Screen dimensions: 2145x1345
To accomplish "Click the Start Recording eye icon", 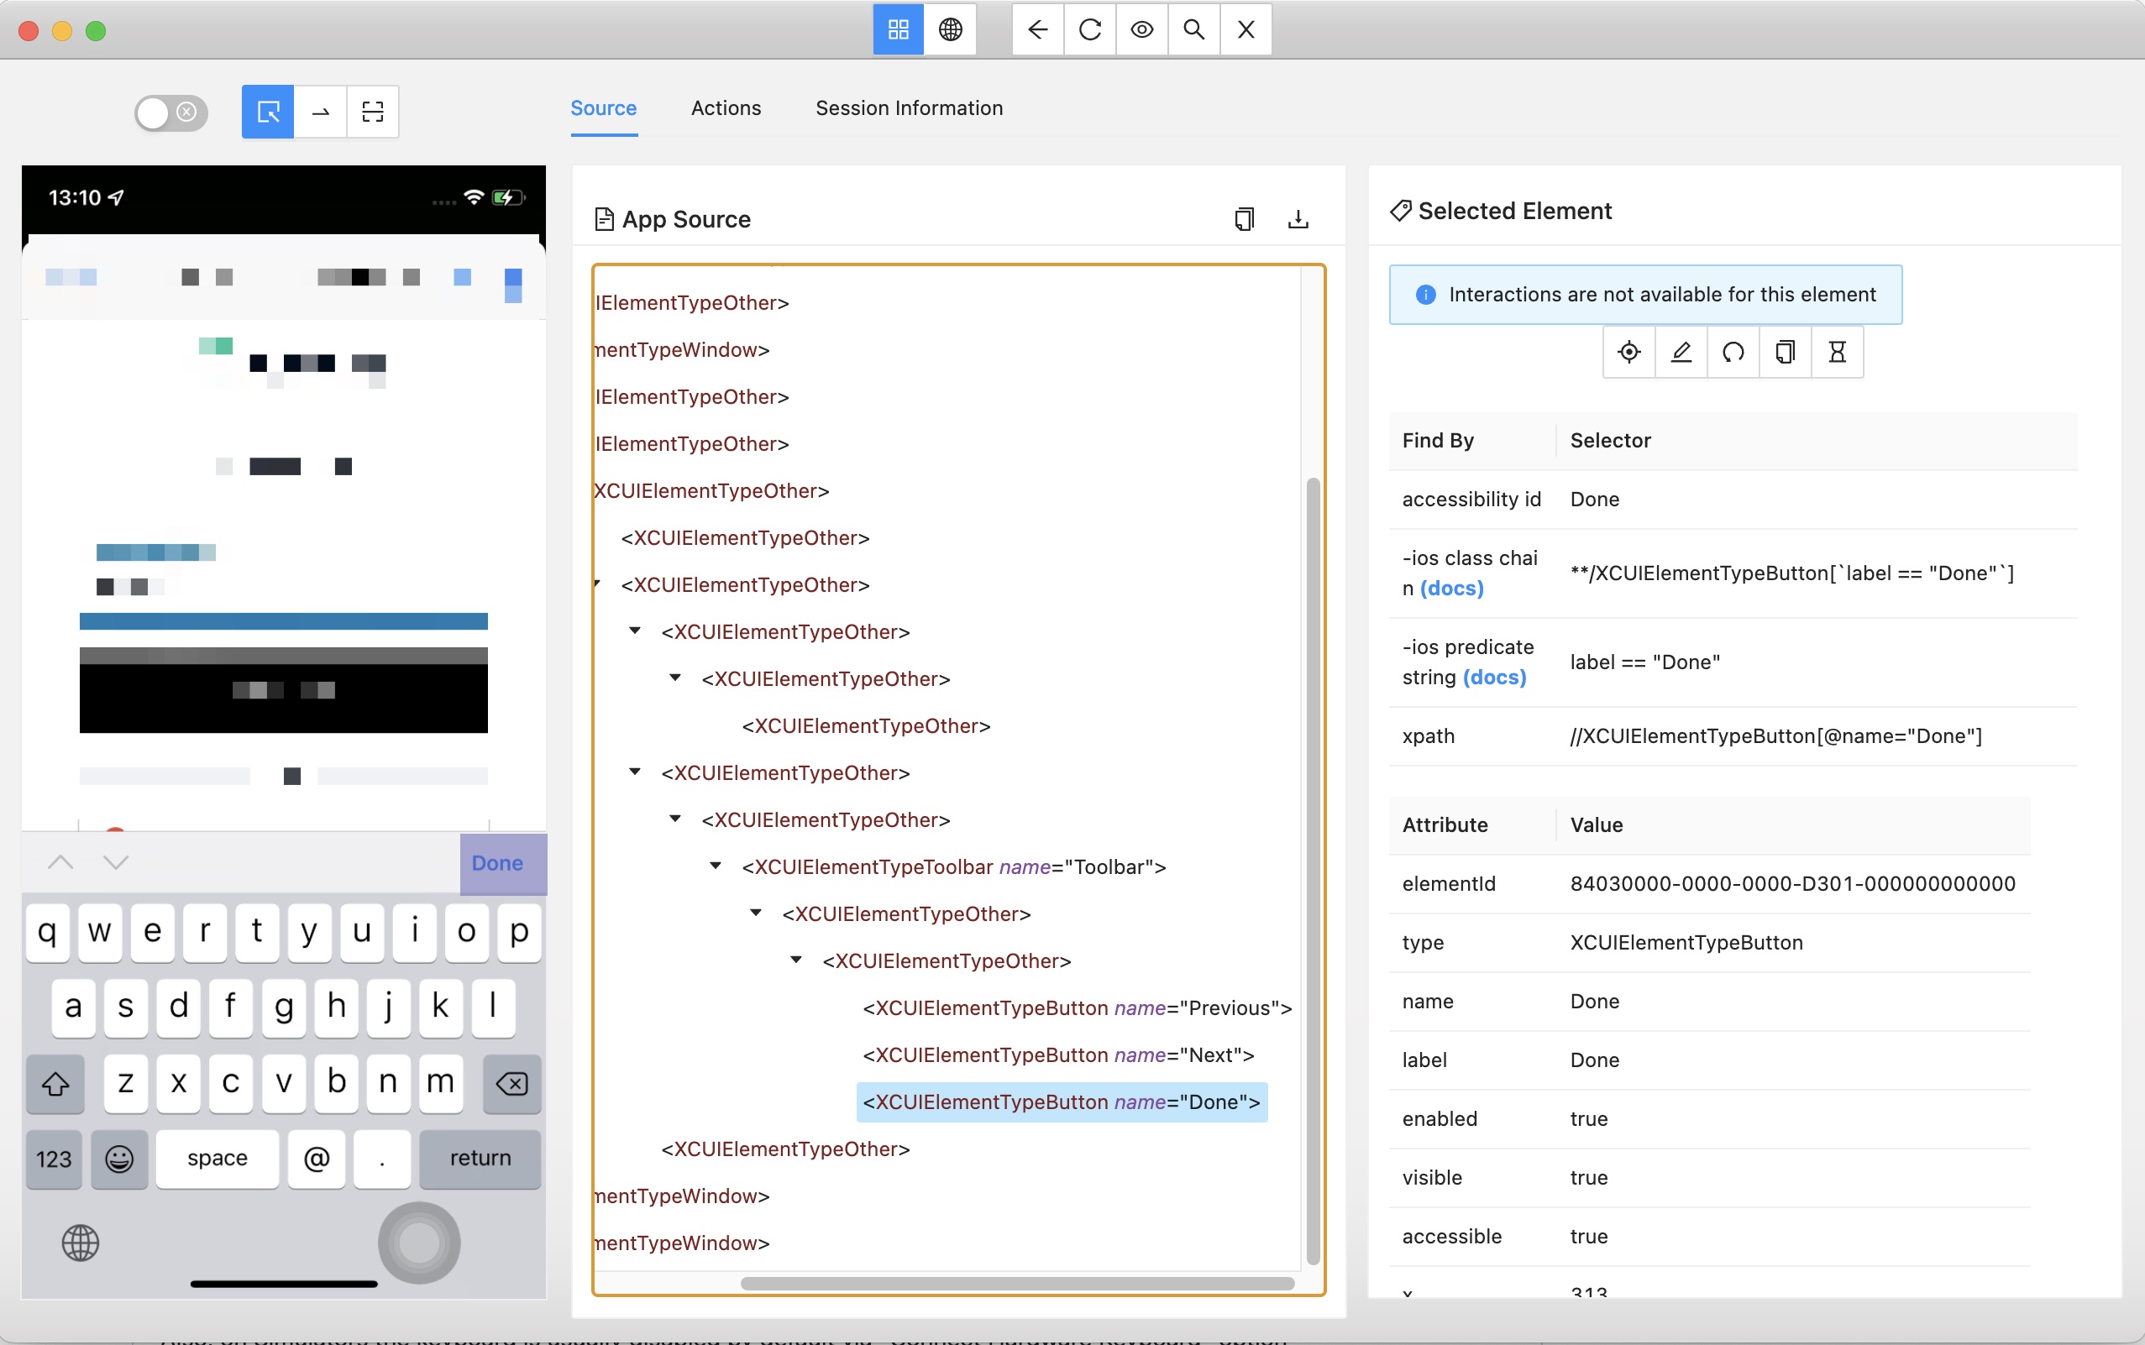I will [1141, 30].
